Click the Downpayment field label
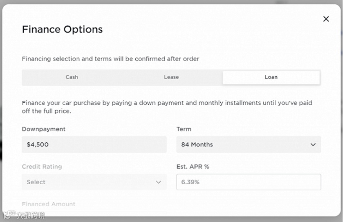 coord(44,129)
